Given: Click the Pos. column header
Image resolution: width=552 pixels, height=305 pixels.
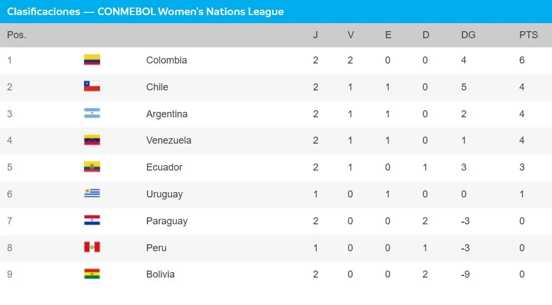Looking at the screenshot, I should click(17, 35).
